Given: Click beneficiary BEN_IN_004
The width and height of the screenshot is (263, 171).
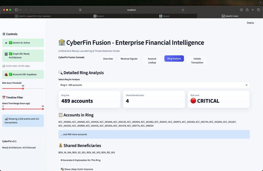Looking at the screenshot, I should coord(65,152).
